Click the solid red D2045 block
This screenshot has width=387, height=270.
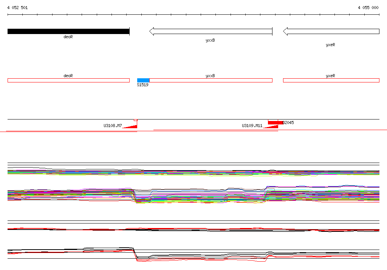pyautogui.click(x=276, y=123)
